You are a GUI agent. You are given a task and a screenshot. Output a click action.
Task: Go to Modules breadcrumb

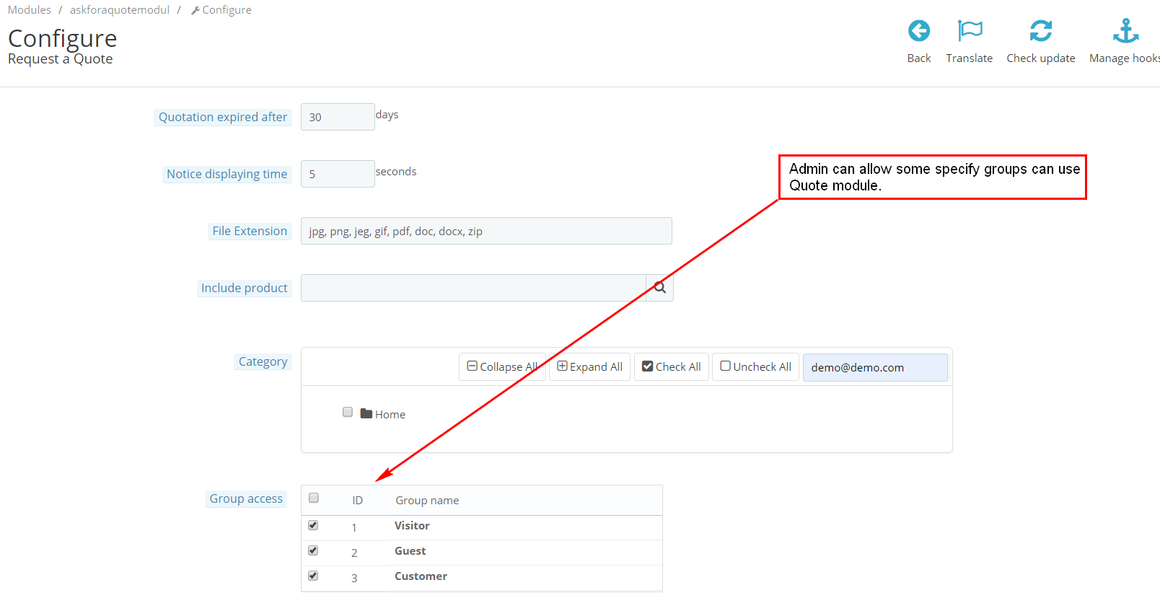[30, 10]
